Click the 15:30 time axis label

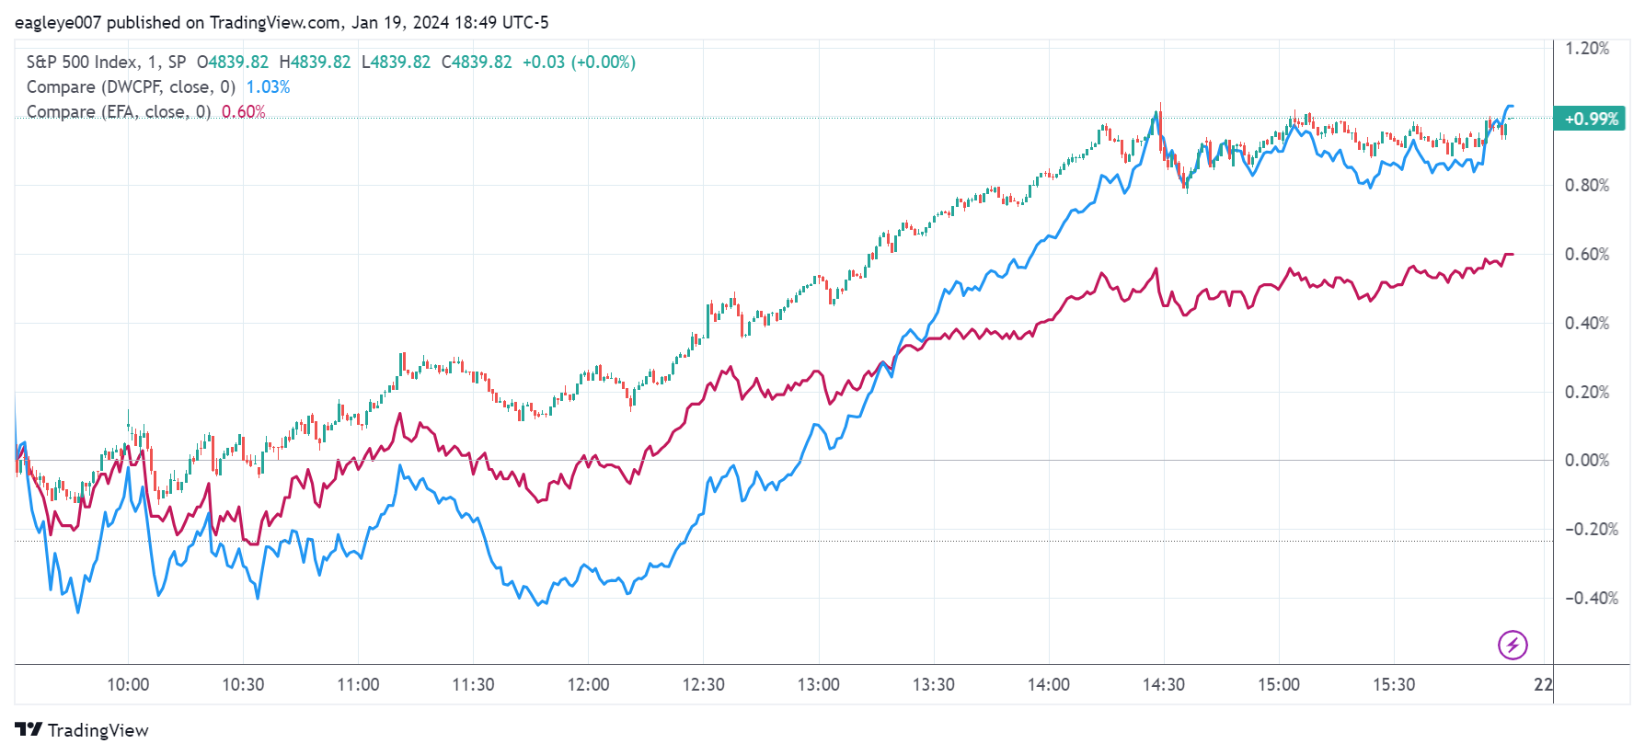point(1393,685)
